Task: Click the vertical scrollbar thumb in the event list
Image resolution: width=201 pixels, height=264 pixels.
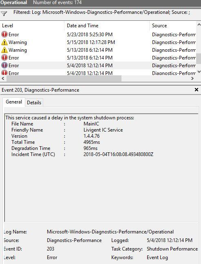Action: pyautogui.click(x=199, y=59)
